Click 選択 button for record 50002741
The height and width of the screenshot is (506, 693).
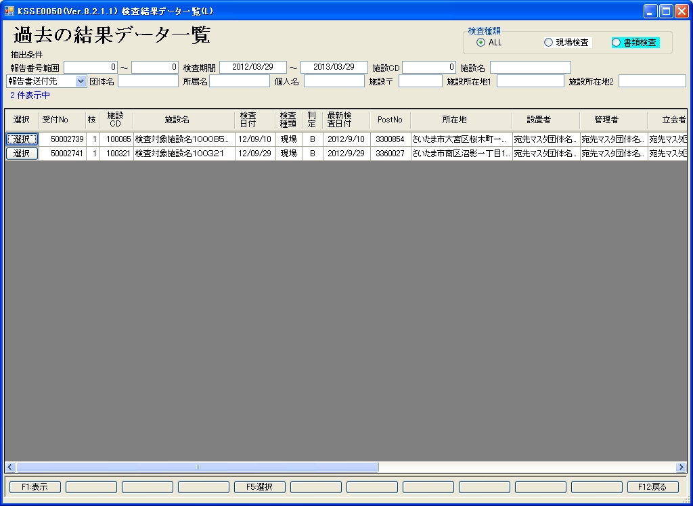22,154
